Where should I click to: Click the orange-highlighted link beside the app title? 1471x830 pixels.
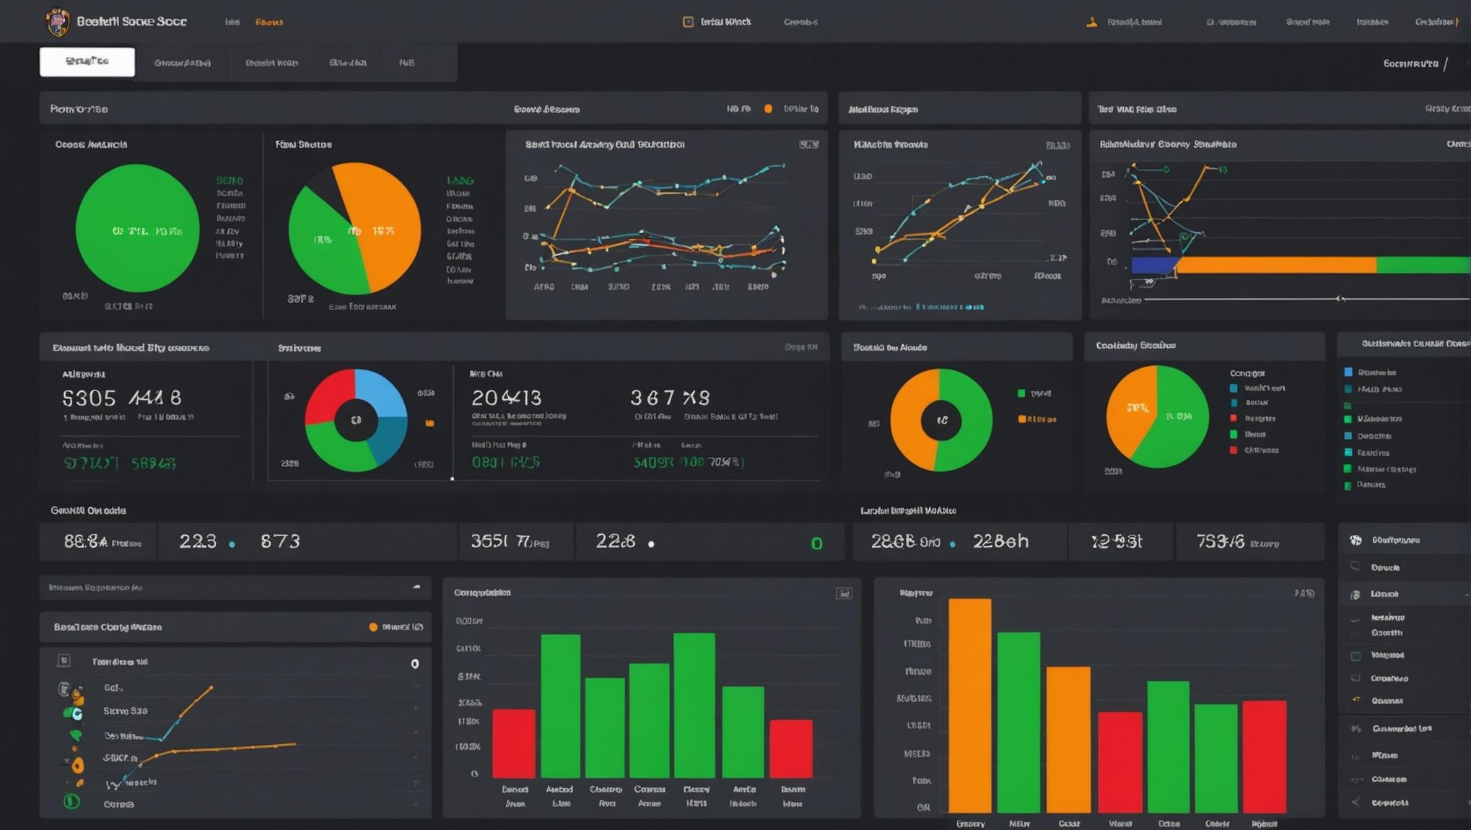click(269, 22)
